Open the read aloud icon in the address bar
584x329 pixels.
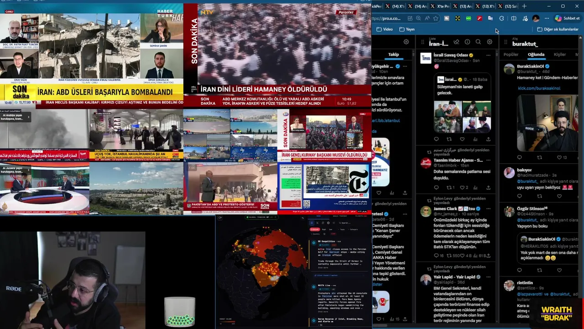point(427,18)
